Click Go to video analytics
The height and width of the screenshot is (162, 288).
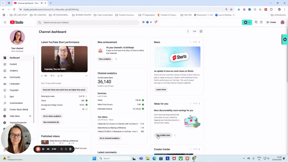click(52, 116)
